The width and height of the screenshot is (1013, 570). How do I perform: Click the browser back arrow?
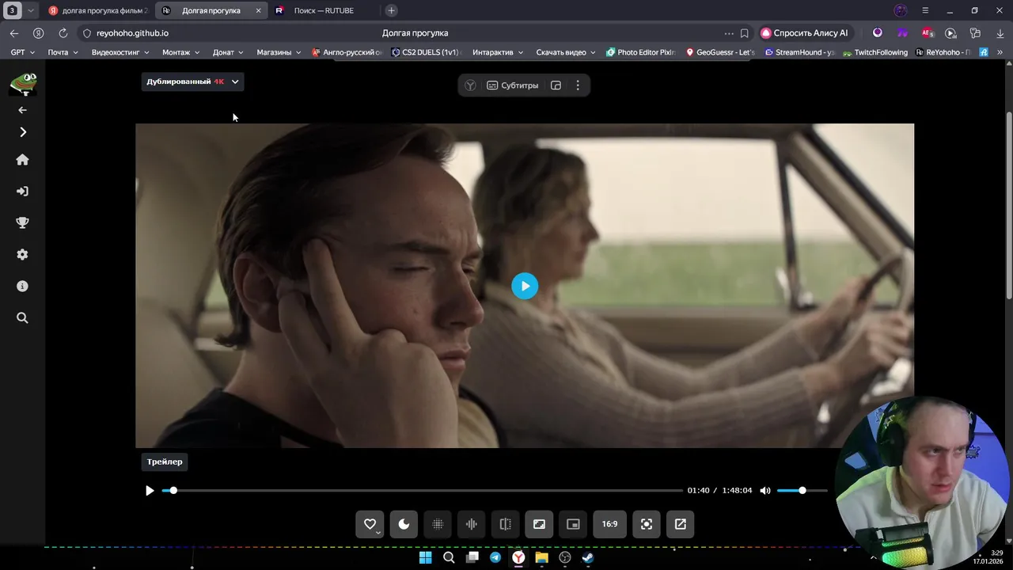point(14,33)
